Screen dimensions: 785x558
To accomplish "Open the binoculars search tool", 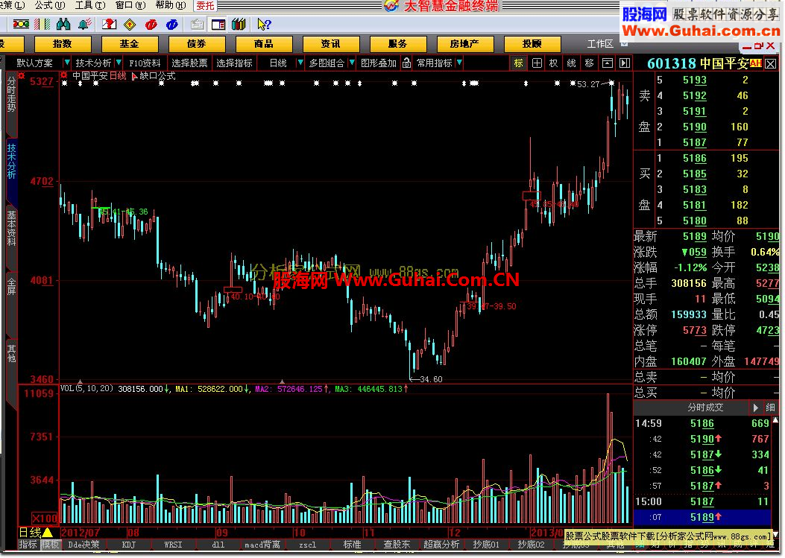I will coord(63,24).
